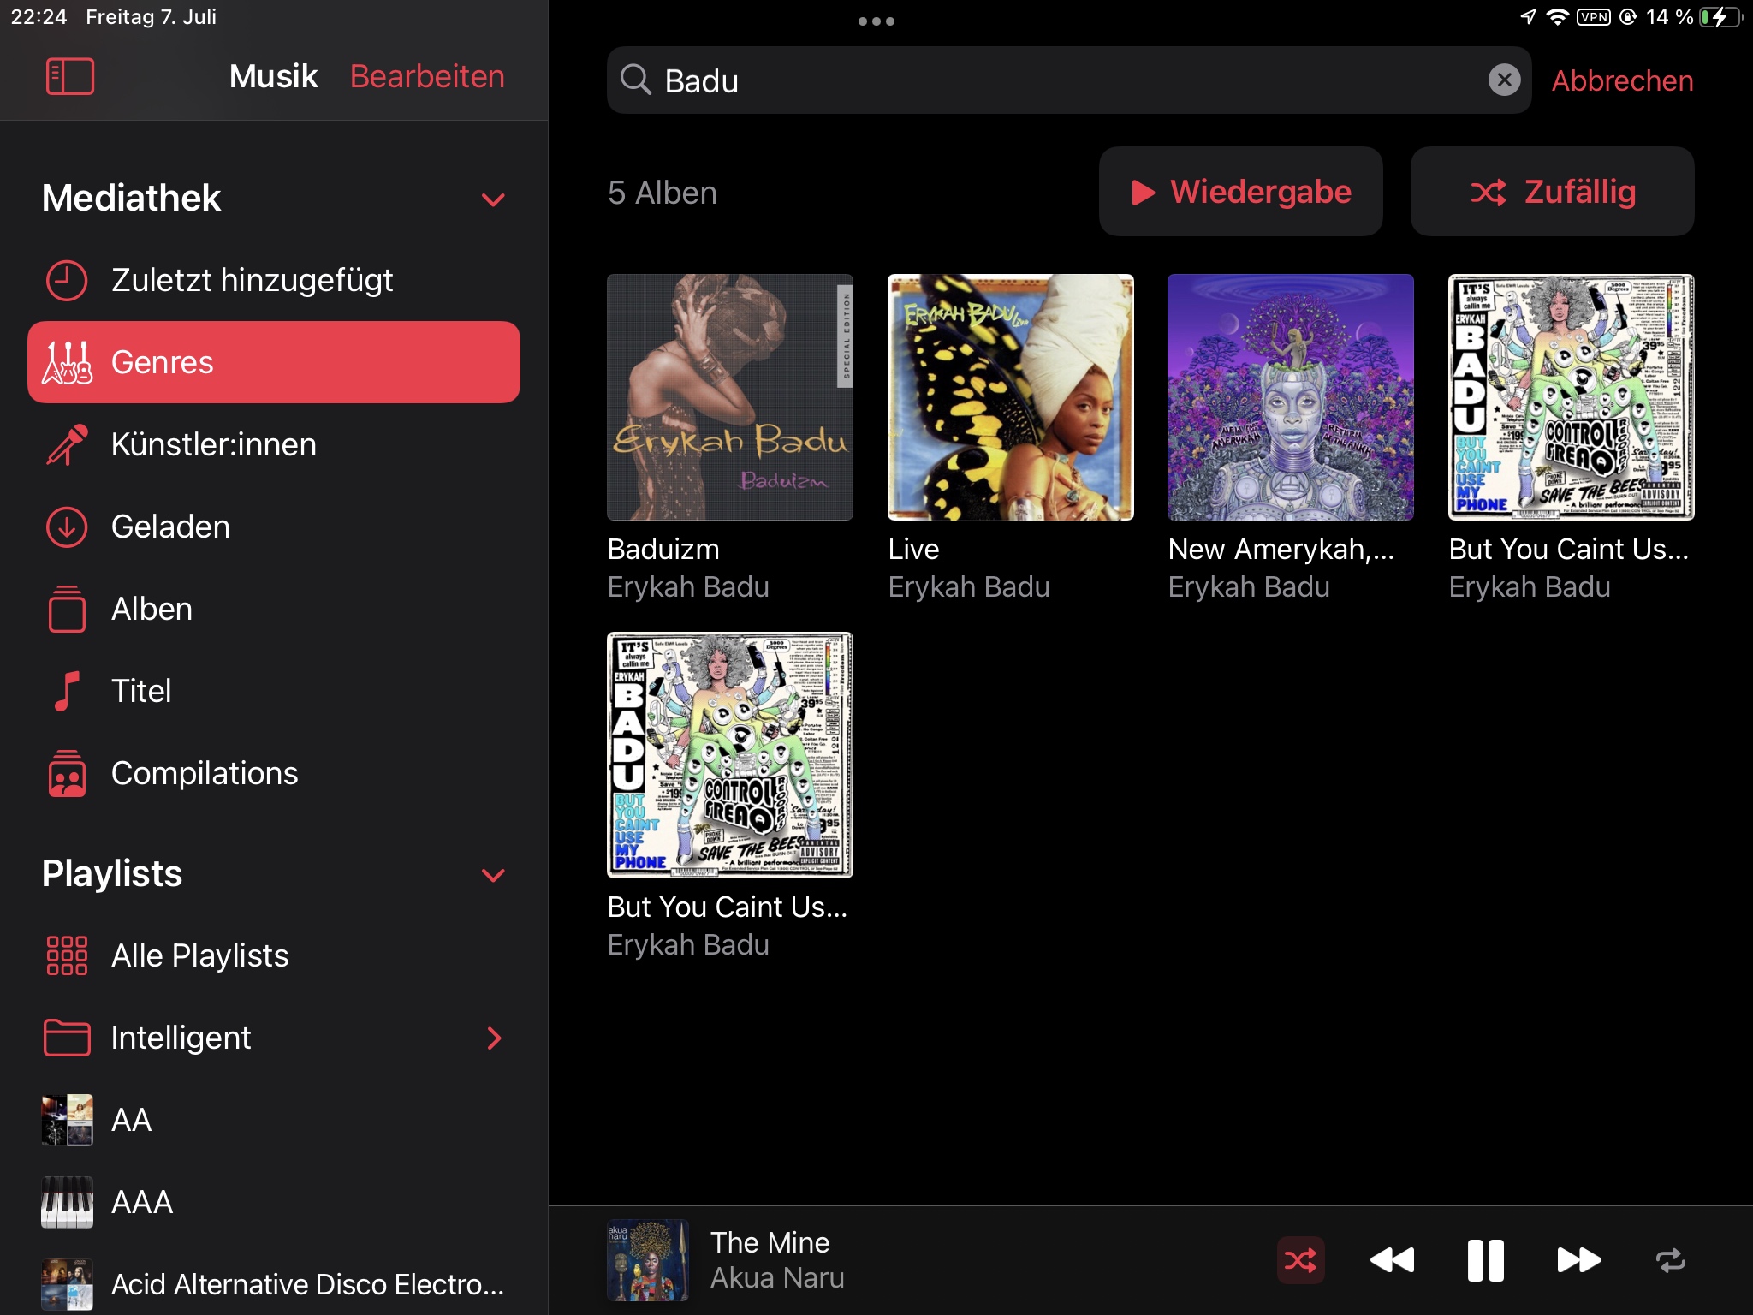Tap the Zufällig shuffle button

(x=1552, y=192)
